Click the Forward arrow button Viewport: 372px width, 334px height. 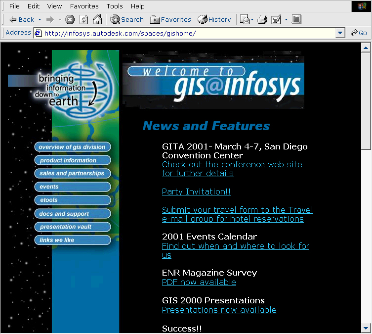tap(50, 19)
